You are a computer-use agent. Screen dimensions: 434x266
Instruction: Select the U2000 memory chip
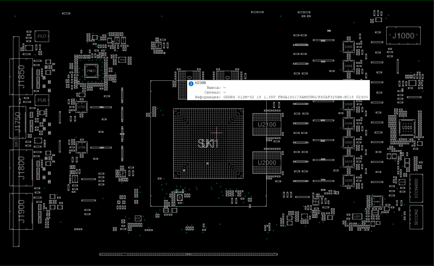267,163
